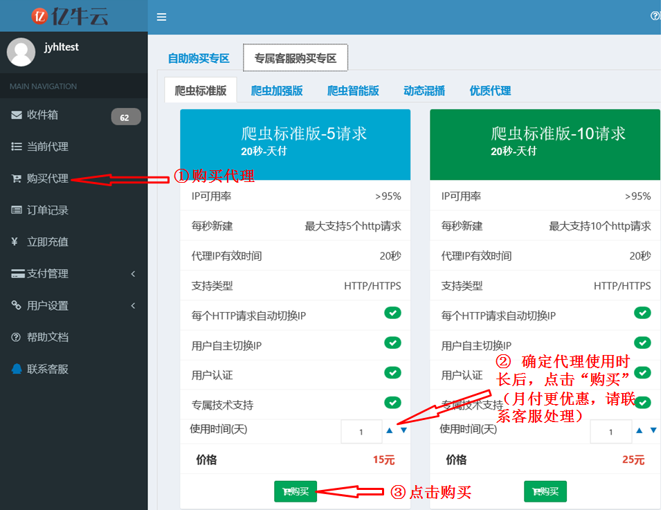Click 购买 button for the 15元 plan
The height and width of the screenshot is (510, 663).
(x=296, y=491)
